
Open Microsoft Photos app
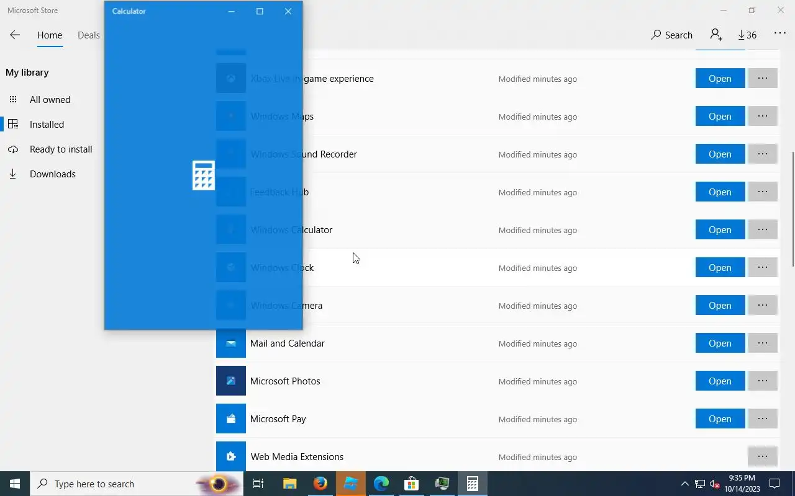(x=720, y=381)
